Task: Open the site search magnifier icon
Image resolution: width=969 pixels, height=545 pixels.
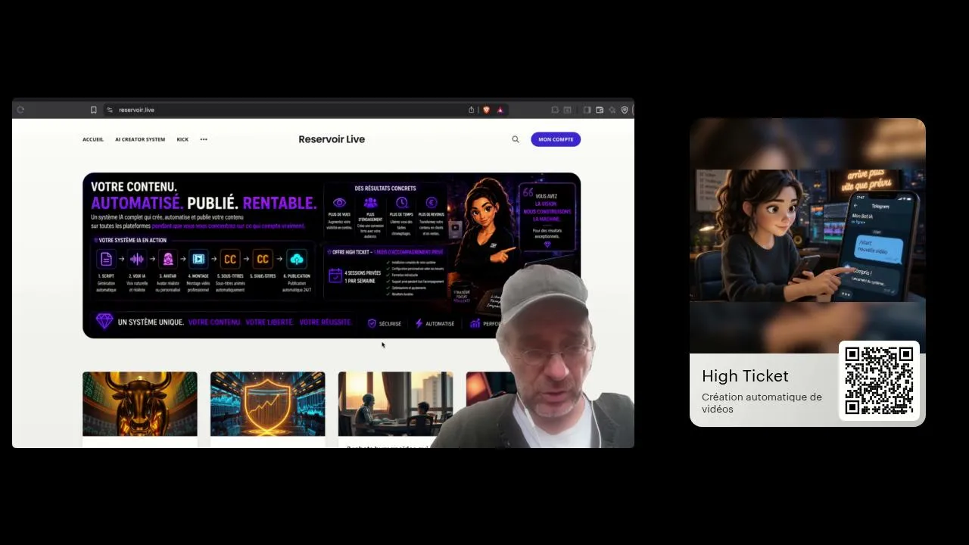Action: coord(516,139)
